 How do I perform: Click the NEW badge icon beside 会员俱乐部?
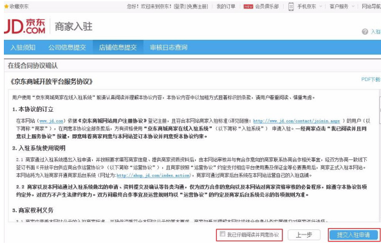click(248, 6)
